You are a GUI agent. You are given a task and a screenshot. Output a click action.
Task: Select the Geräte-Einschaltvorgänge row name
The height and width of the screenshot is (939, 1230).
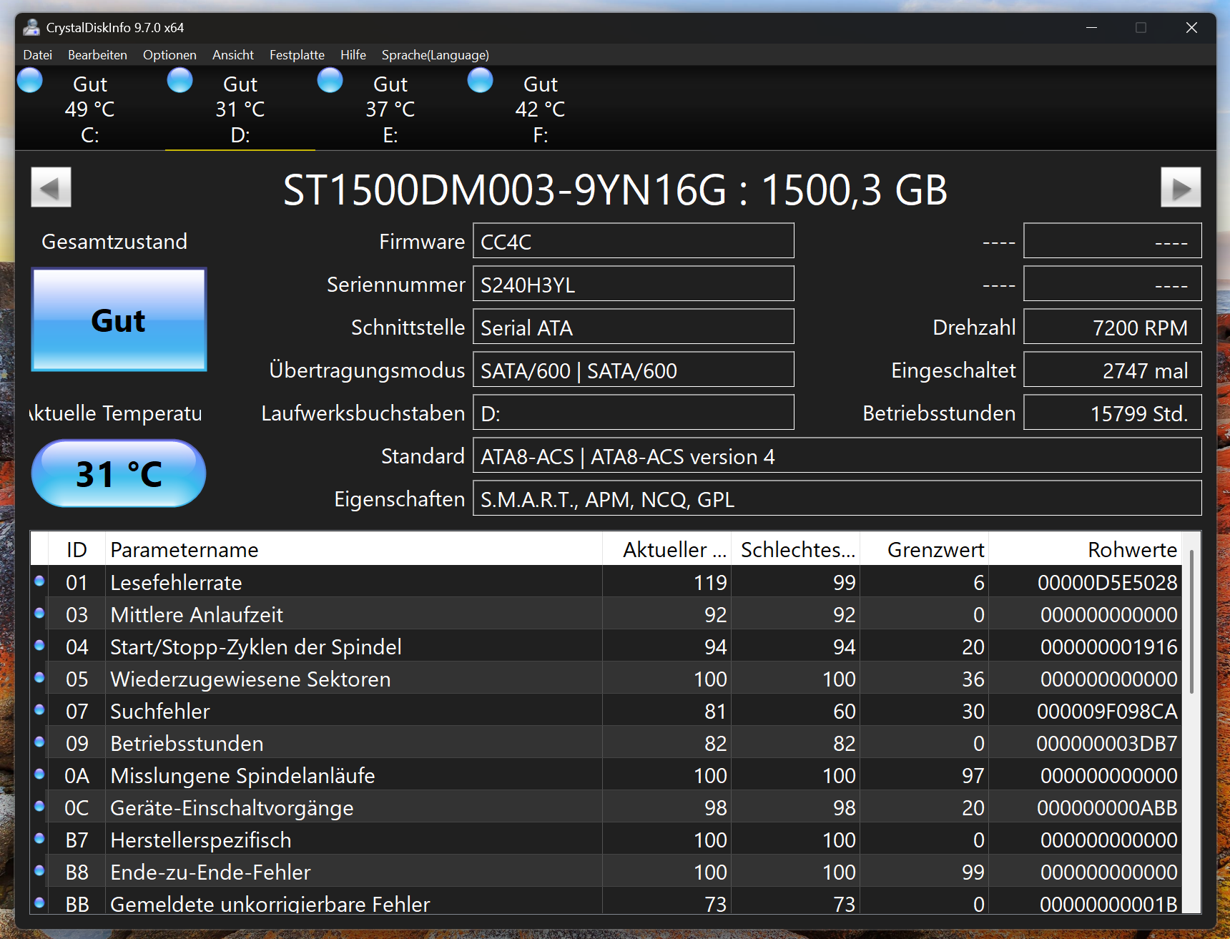coord(232,808)
